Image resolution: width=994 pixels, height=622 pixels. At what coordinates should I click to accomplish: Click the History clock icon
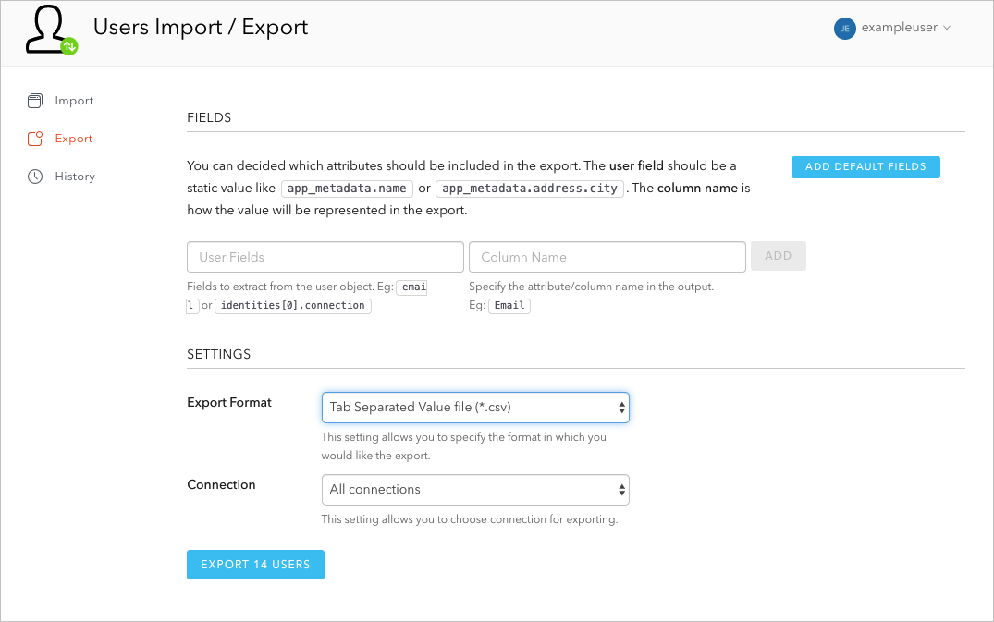(35, 177)
